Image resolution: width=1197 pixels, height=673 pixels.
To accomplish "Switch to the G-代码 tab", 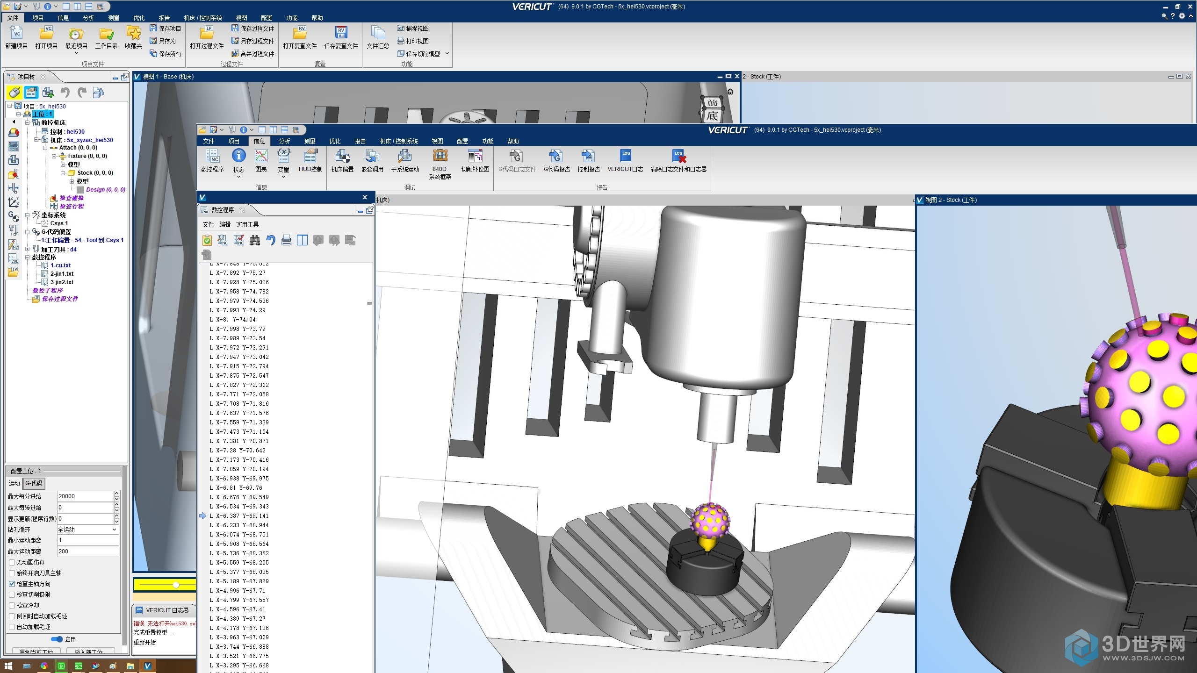I will pyautogui.click(x=34, y=483).
